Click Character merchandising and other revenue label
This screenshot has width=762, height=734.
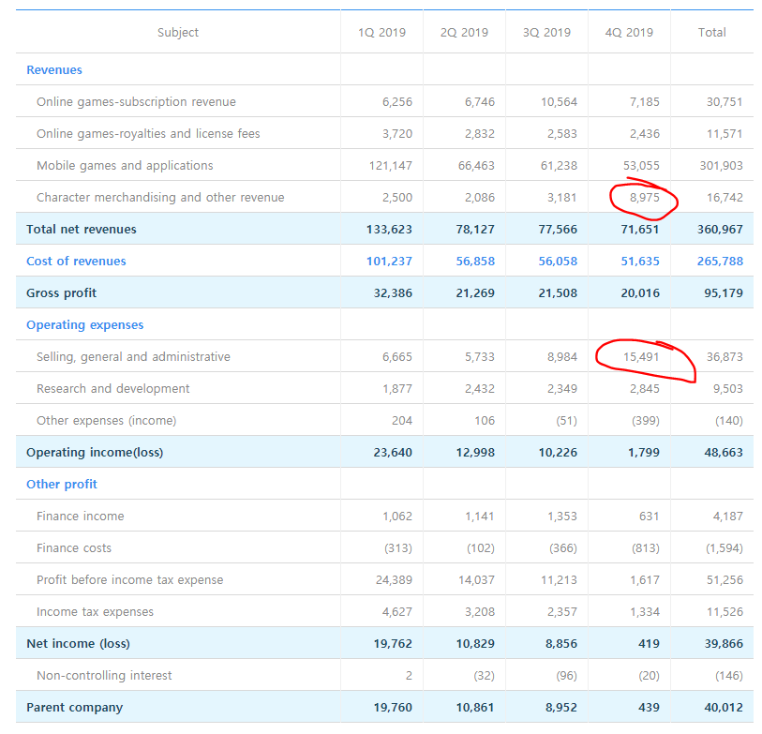[x=160, y=198]
